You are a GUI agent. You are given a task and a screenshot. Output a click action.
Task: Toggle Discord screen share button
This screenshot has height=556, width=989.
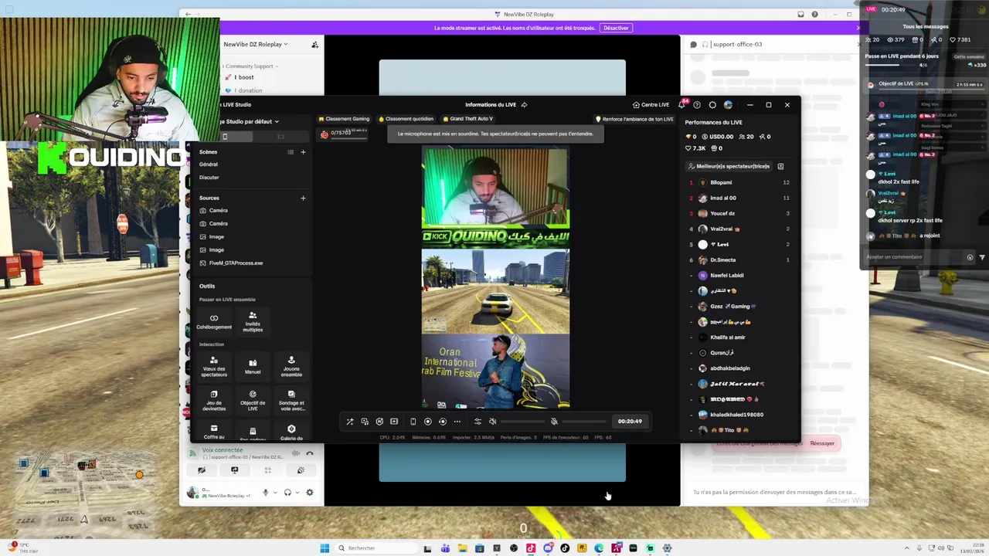tap(235, 470)
